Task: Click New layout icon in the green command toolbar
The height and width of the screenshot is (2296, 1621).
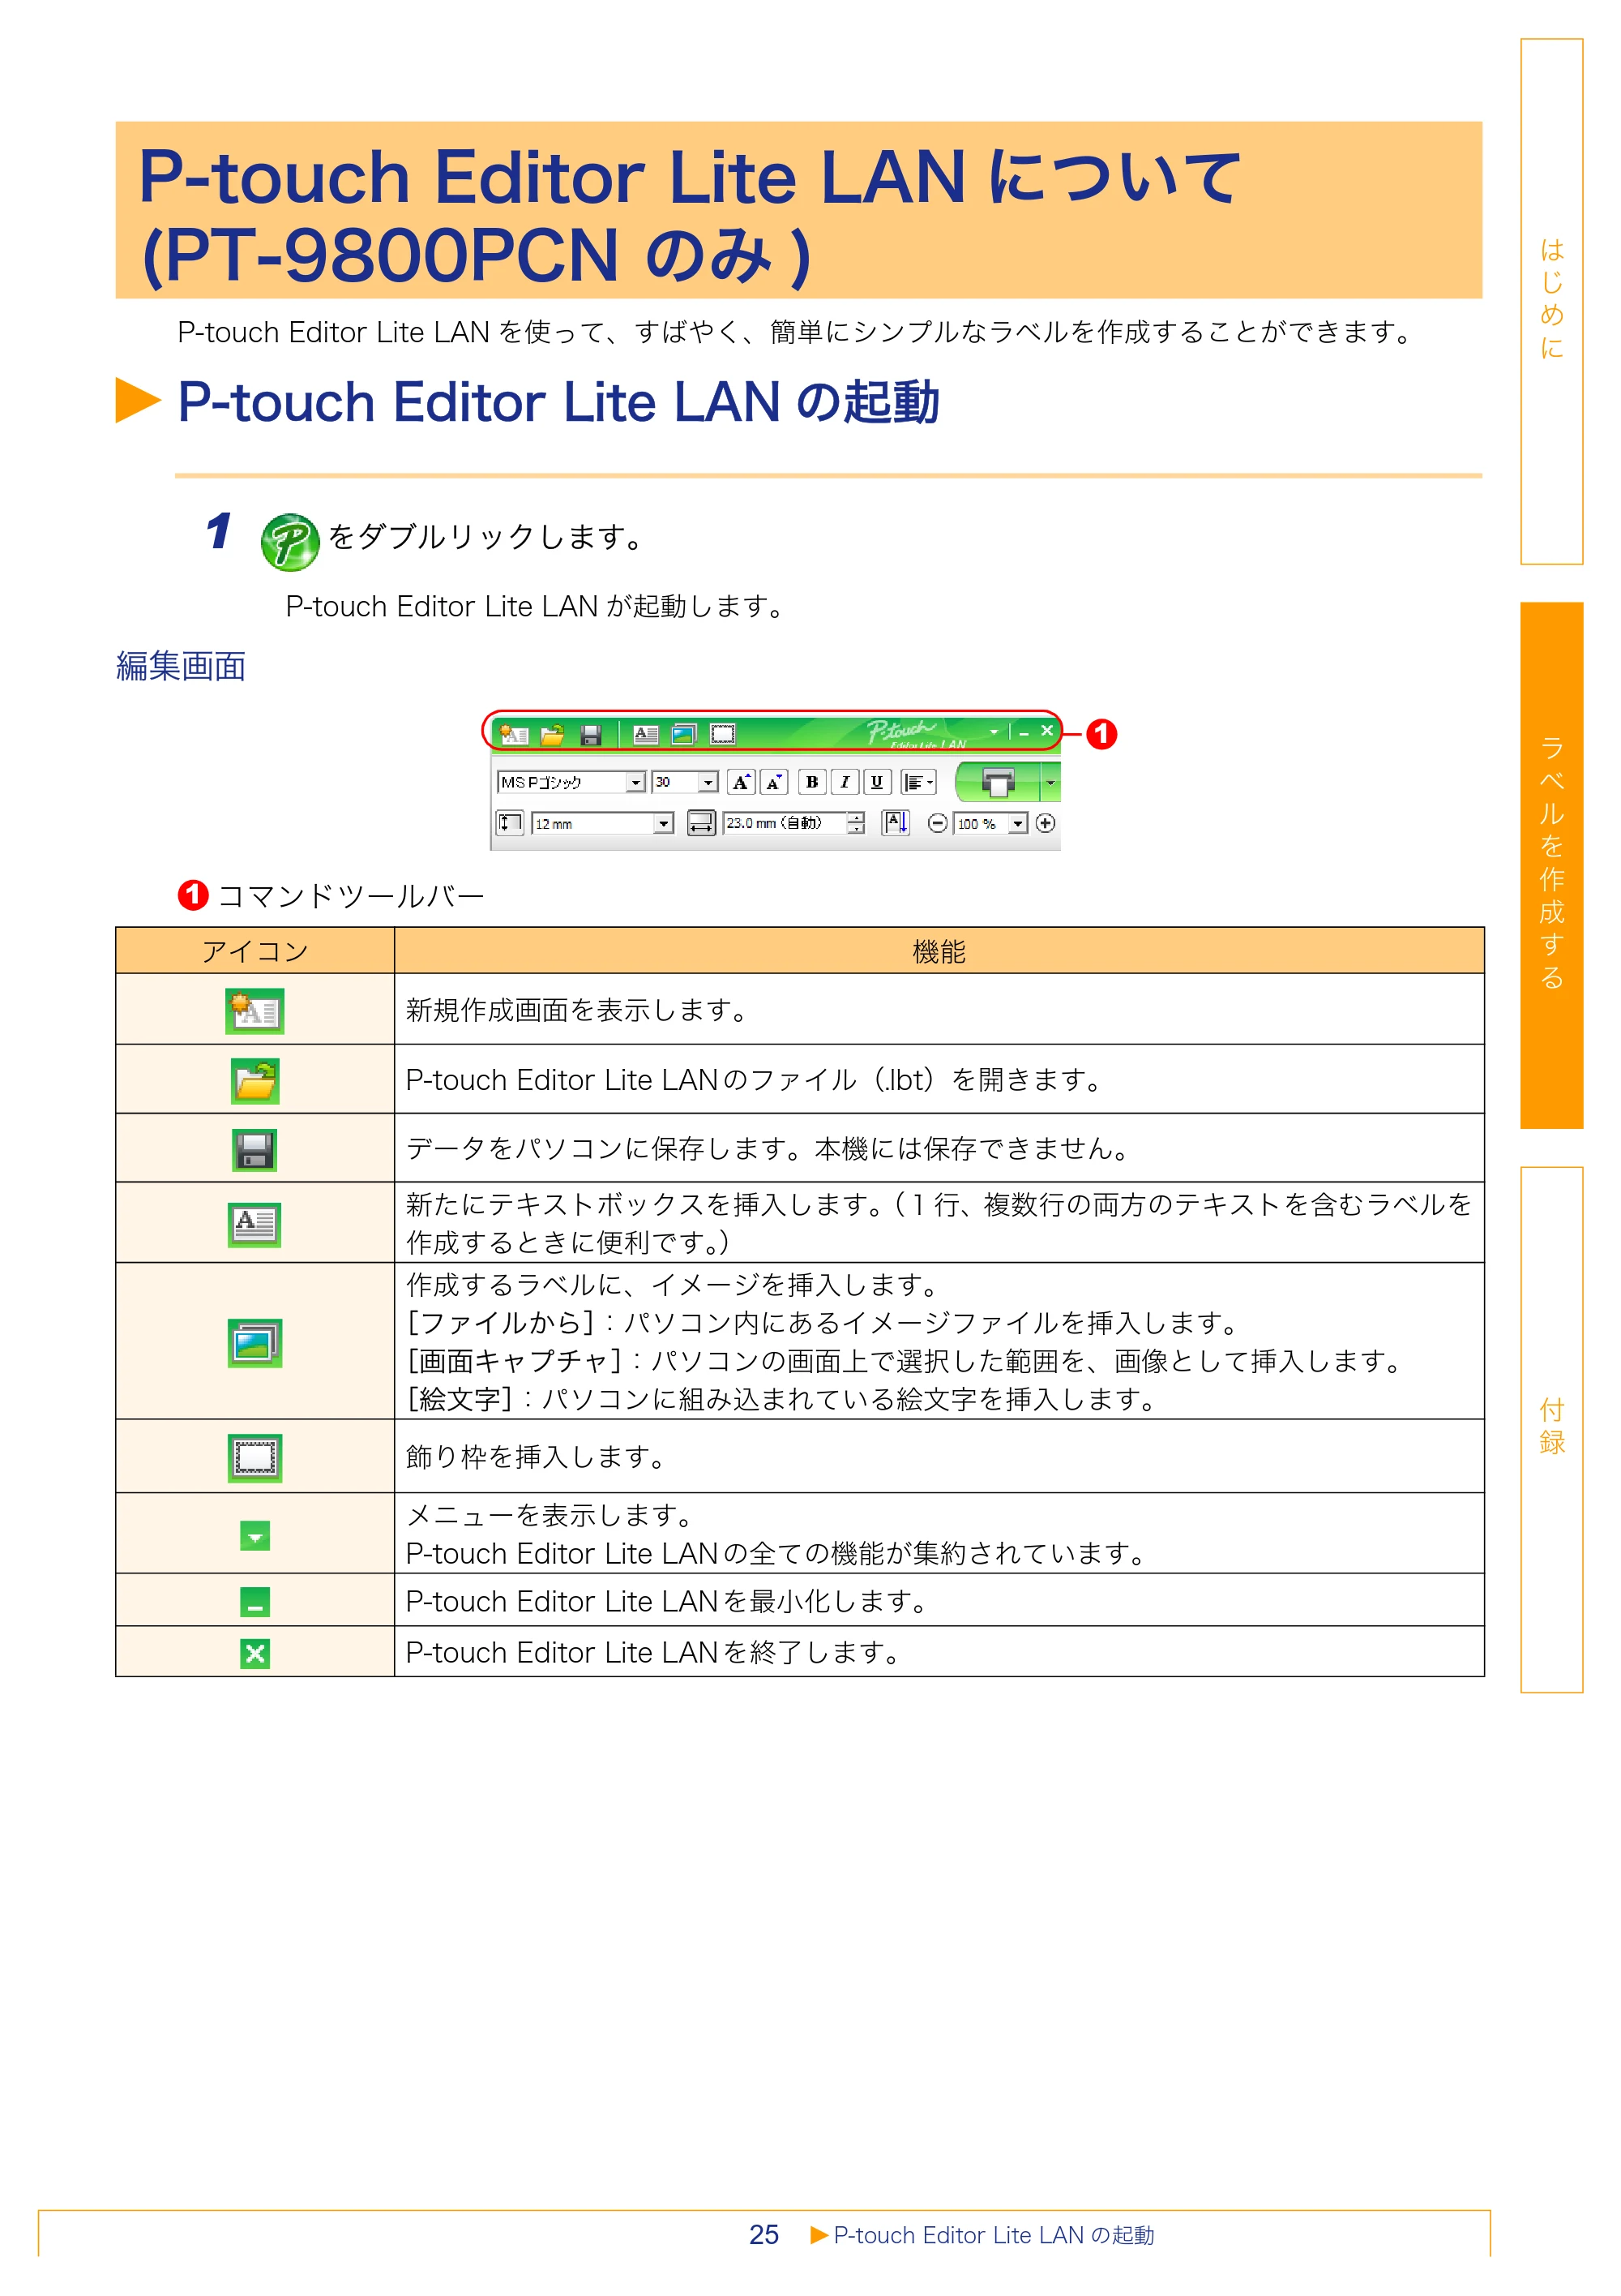Action: (x=514, y=735)
